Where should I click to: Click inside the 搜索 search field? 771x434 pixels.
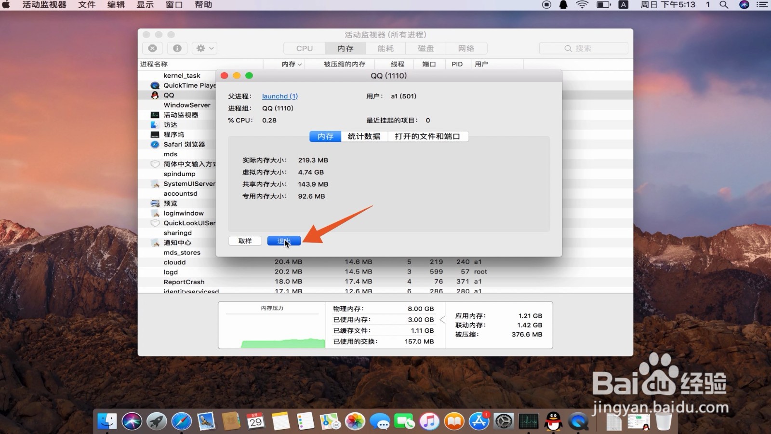click(x=584, y=48)
